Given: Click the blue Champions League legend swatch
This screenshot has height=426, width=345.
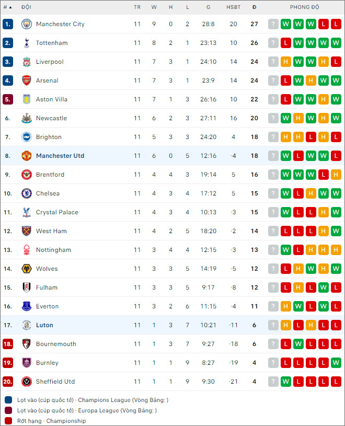Looking at the screenshot, I should [8, 400].
